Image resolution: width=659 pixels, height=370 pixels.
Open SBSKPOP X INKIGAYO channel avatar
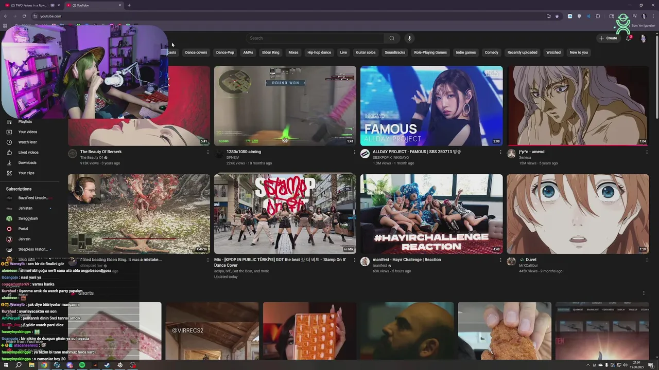365,154
